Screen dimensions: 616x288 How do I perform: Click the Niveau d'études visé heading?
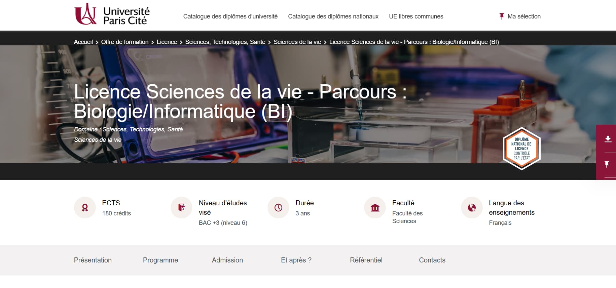point(223,208)
